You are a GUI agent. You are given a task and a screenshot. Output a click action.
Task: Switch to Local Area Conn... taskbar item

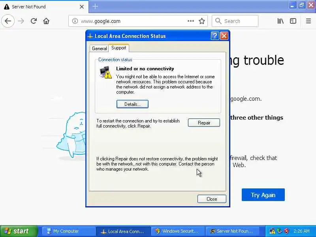click(123, 231)
